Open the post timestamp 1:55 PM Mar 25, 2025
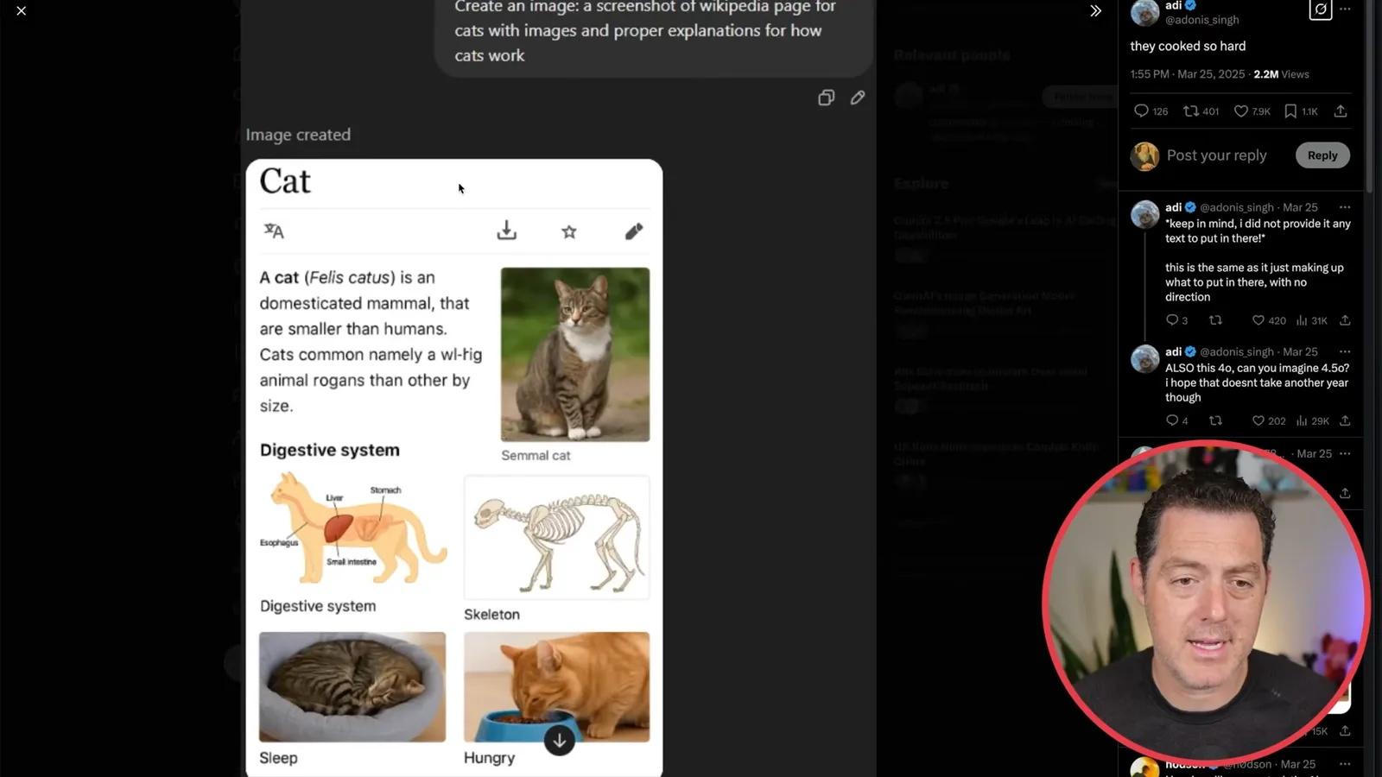Image resolution: width=1382 pixels, height=777 pixels. [x=1188, y=74]
